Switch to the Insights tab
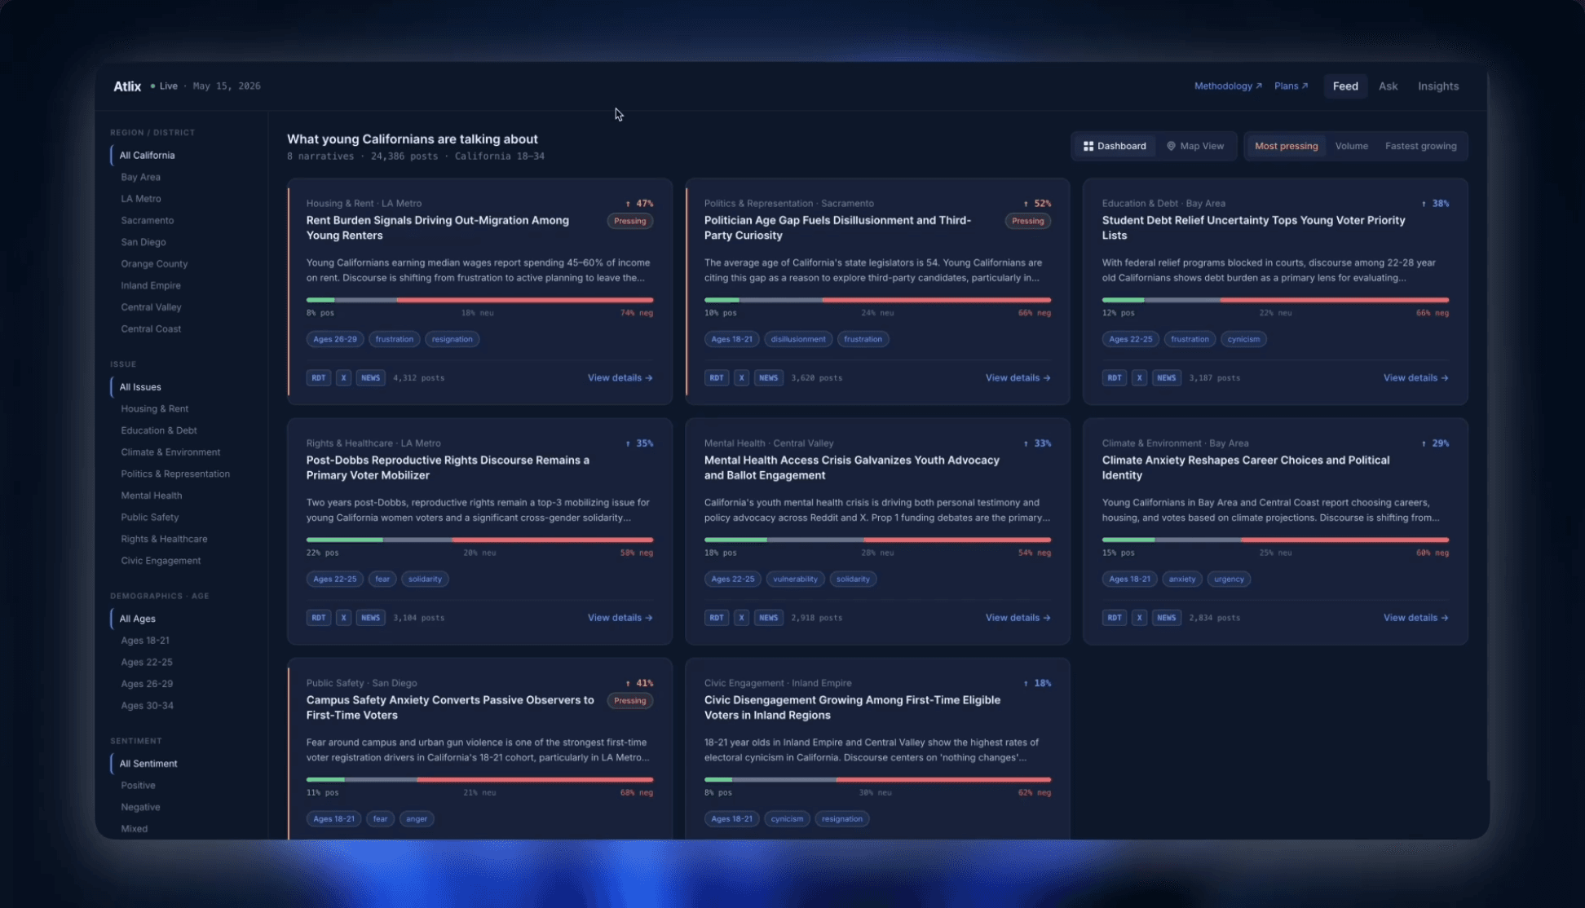Image resolution: width=1585 pixels, height=908 pixels. 1438,86
